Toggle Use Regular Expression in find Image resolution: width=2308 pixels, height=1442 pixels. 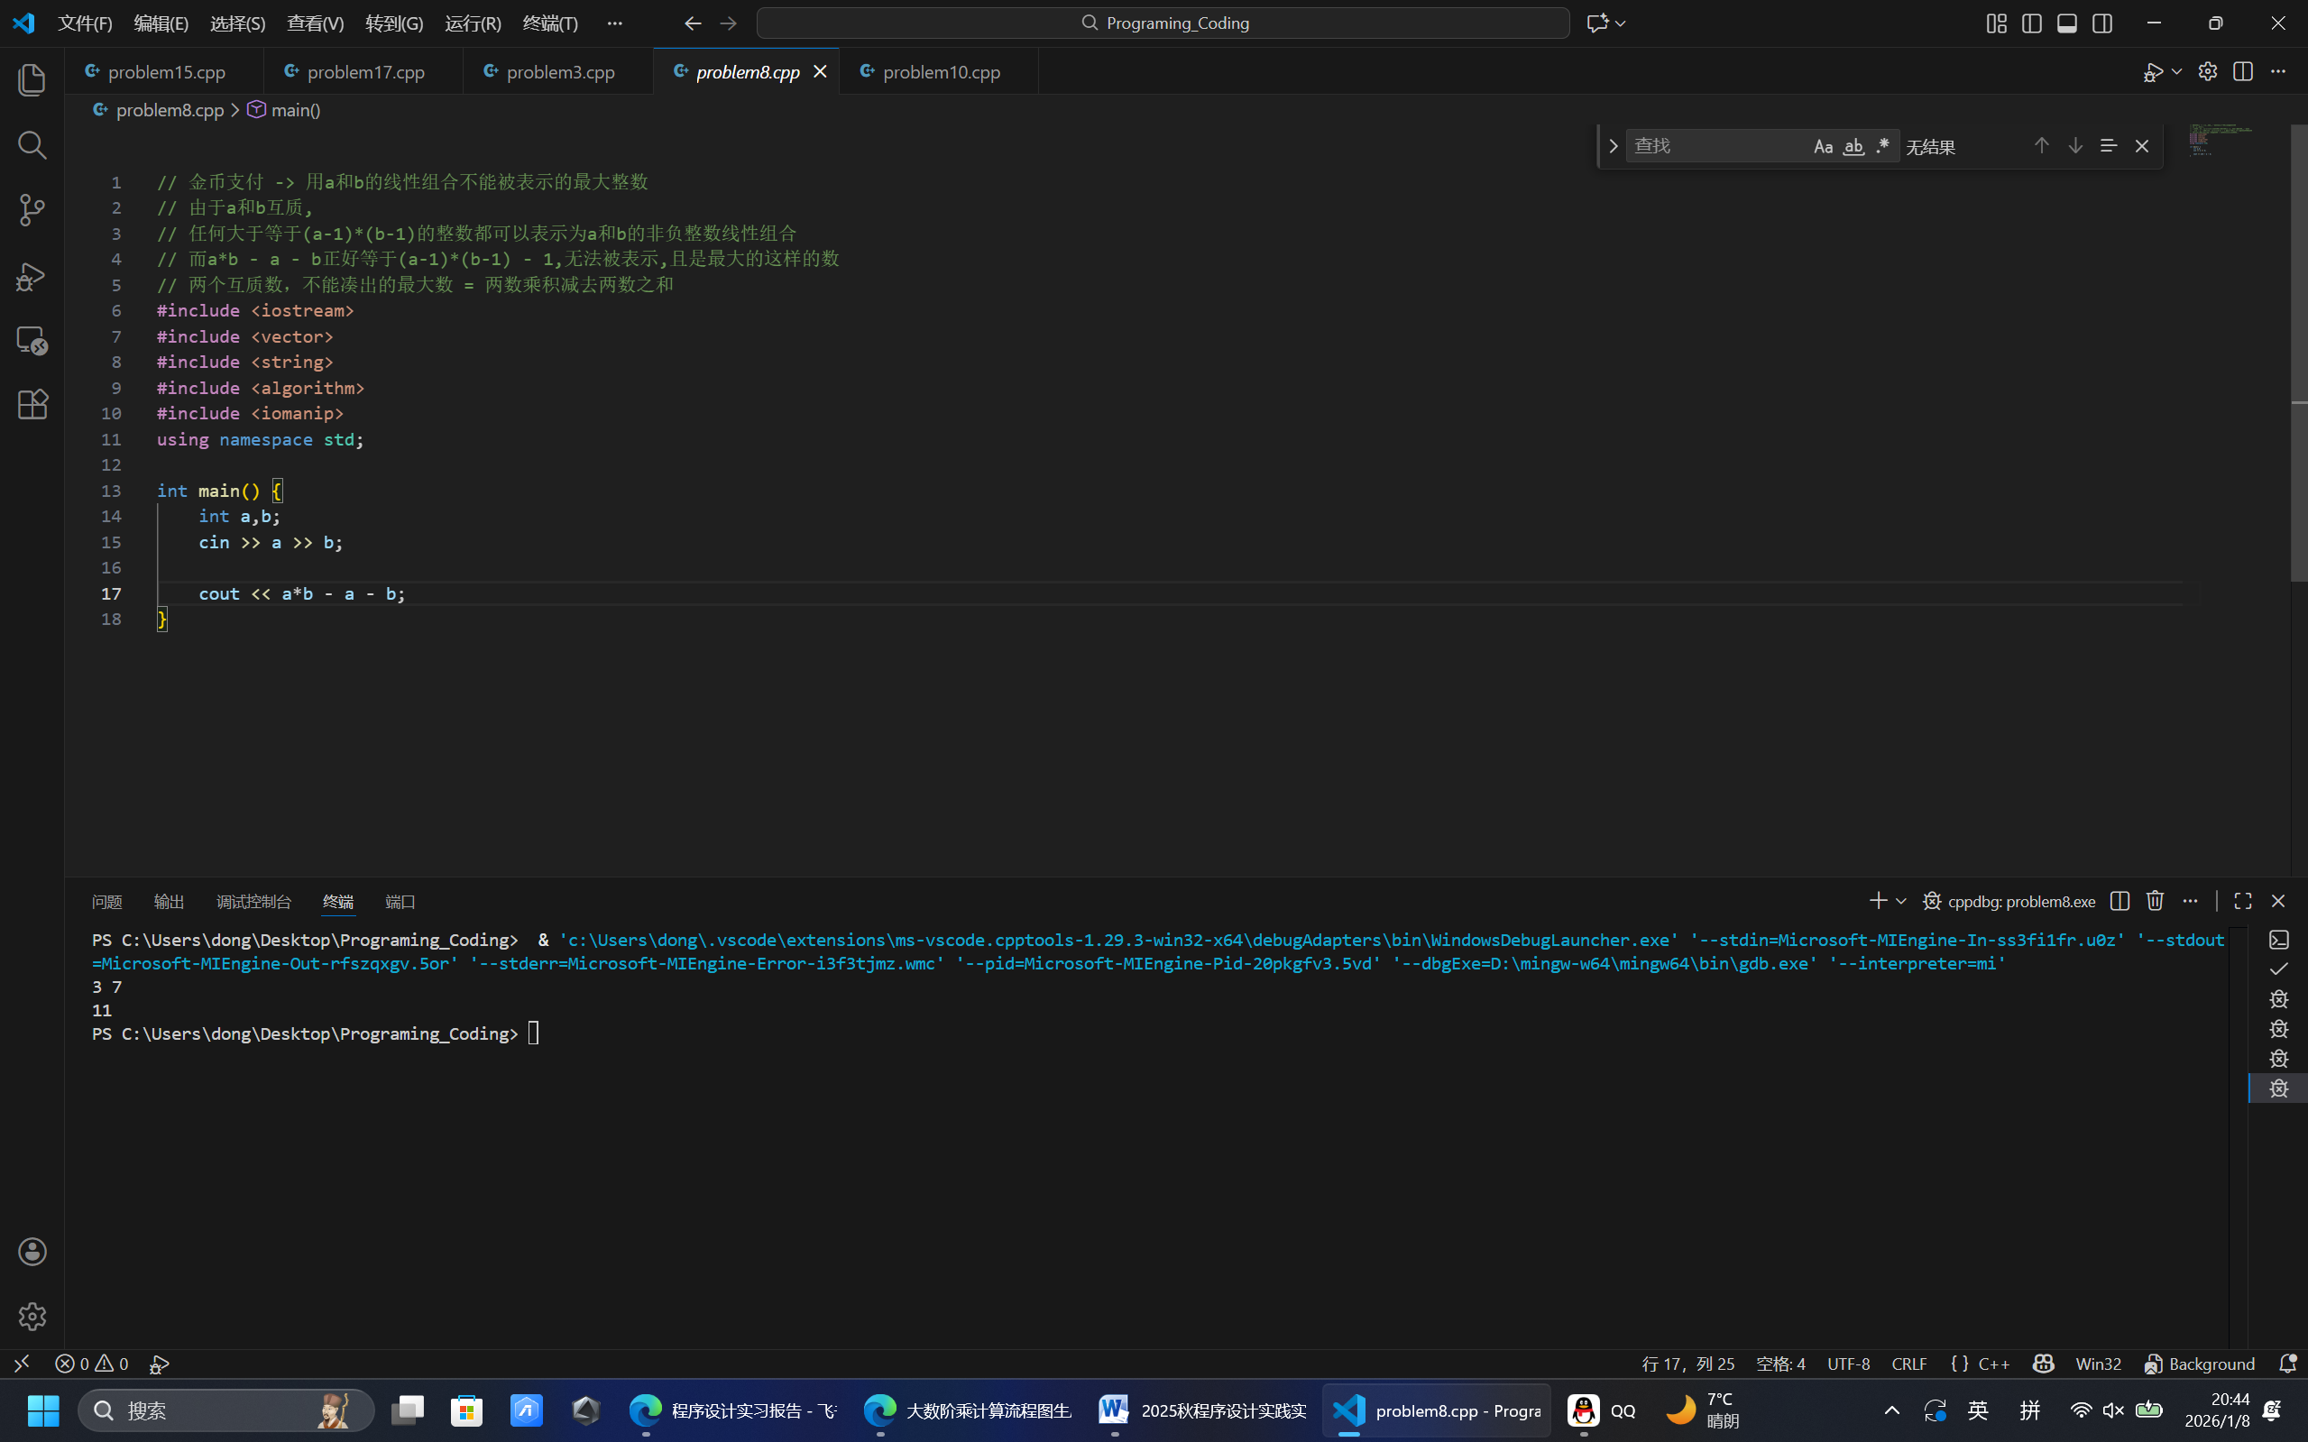[1882, 146]
